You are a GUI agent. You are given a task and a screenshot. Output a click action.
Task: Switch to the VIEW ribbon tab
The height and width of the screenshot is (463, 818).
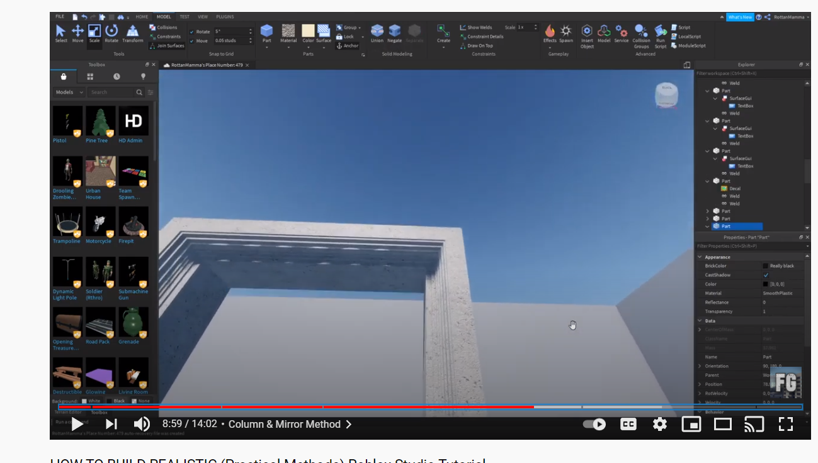click(203, 17)
